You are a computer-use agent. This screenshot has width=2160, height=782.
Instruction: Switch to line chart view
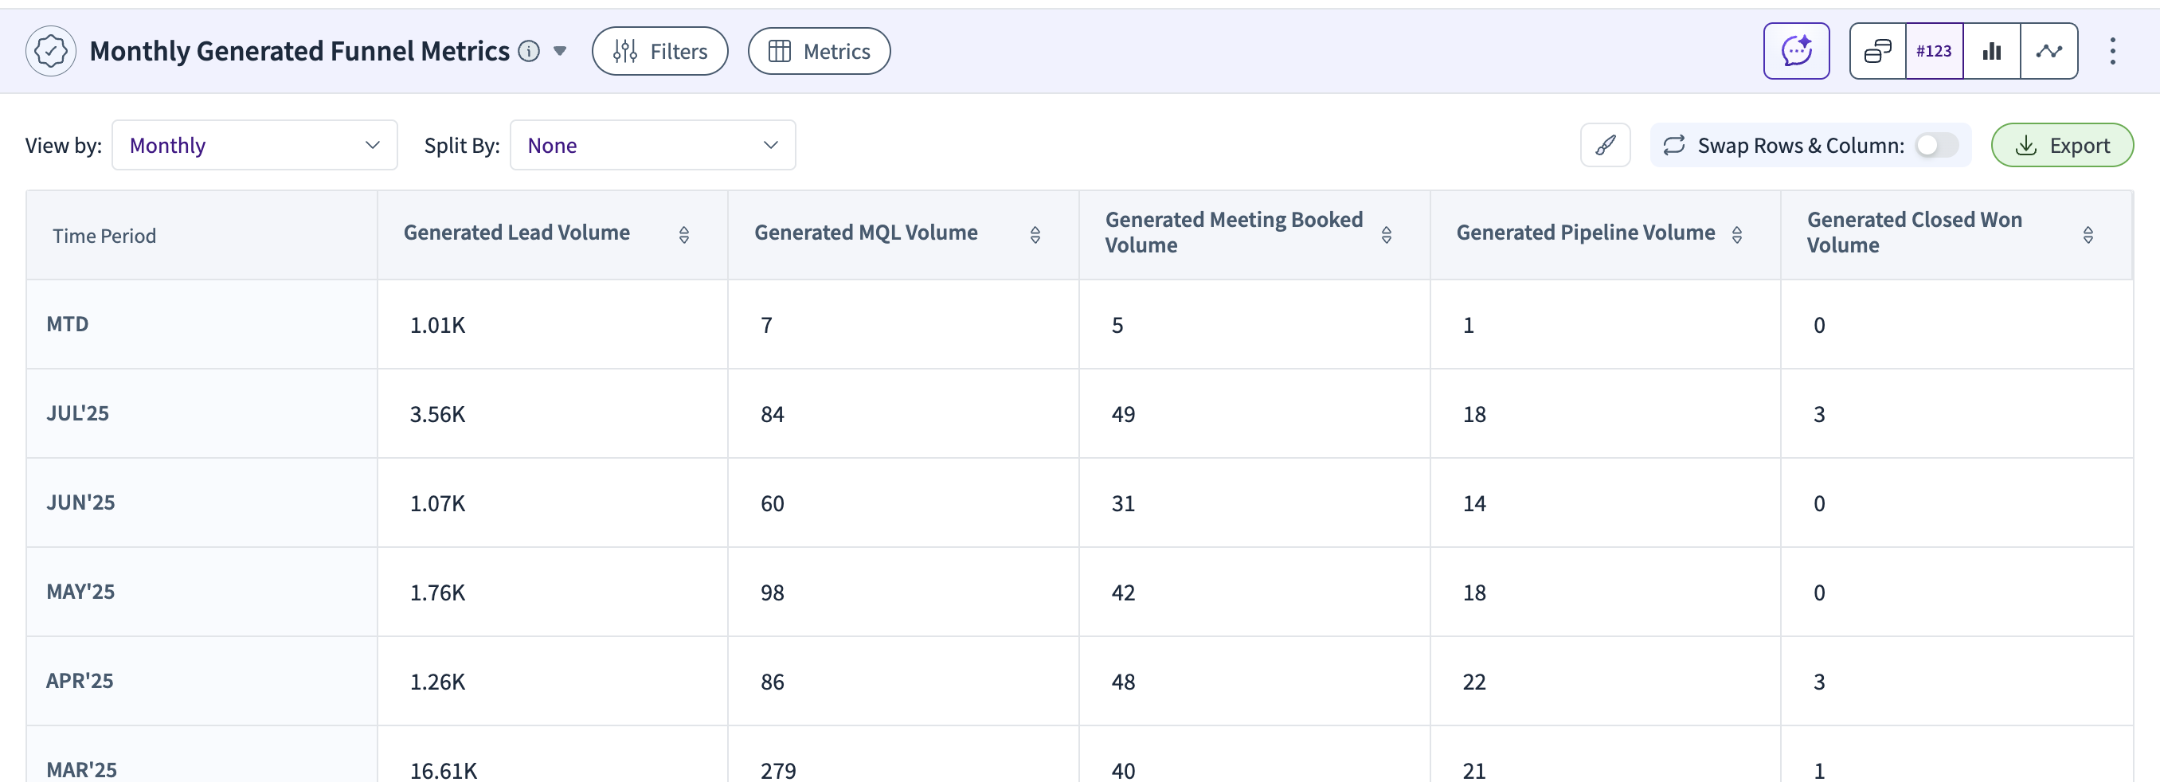point(2048,51)
